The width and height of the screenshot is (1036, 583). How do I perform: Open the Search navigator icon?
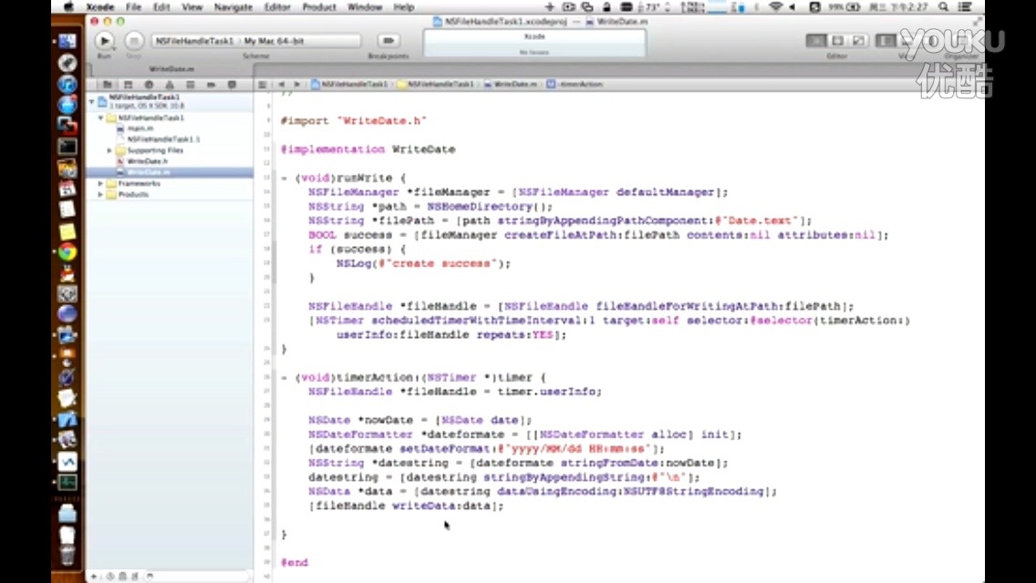(x=149, y=85)
